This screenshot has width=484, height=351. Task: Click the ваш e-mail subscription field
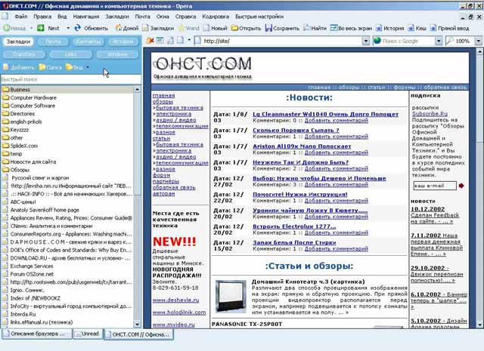click(435, 186)
